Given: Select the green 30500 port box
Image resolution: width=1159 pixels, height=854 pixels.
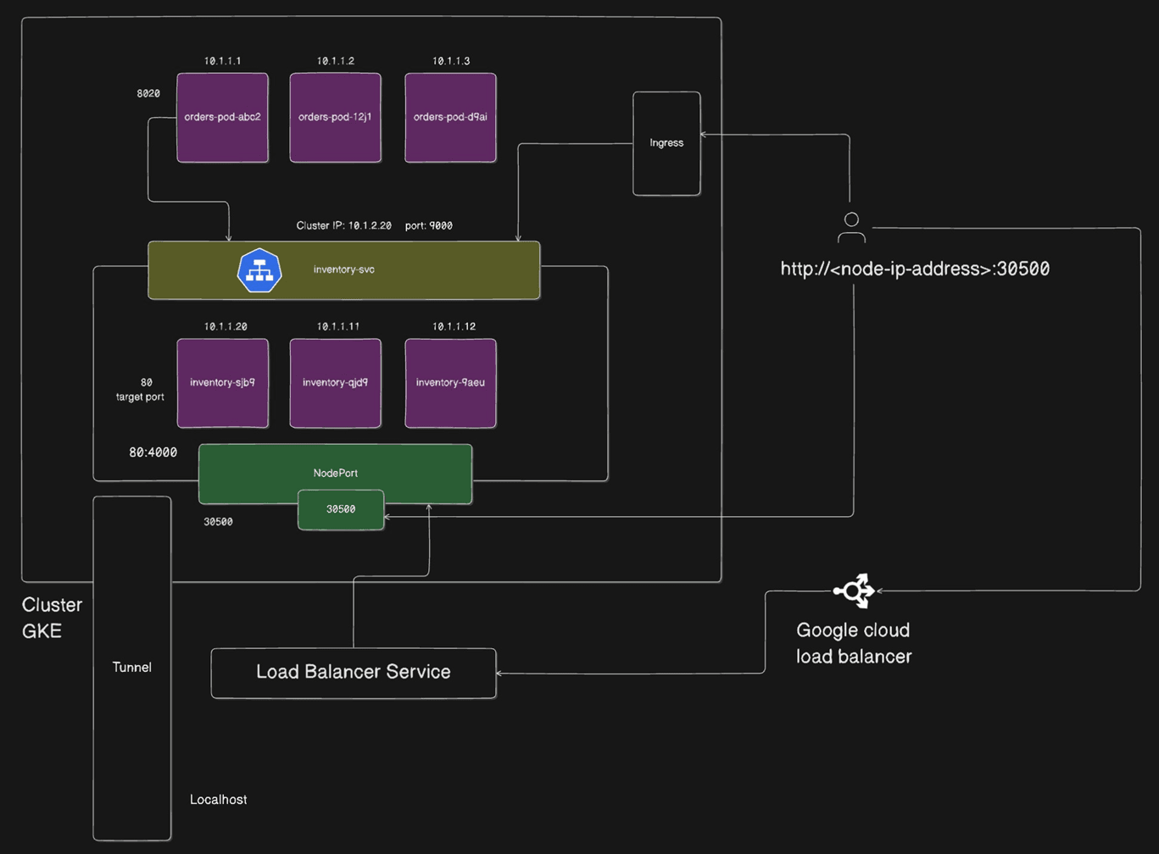Looking at the screenshot, I should point(341,510).
